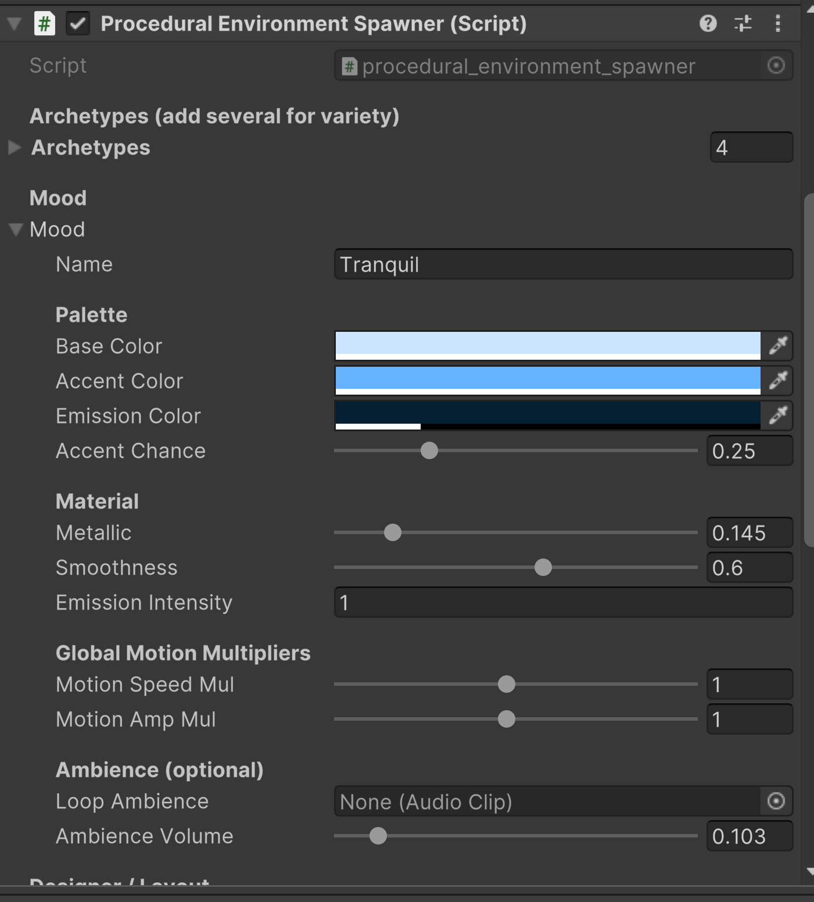Click the Archetypes size field

point(751,148)
